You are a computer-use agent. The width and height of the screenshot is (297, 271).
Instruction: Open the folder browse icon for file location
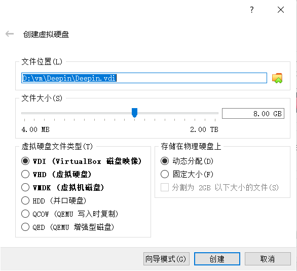277,78
